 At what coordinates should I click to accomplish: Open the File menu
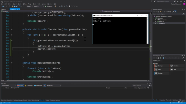(x=2, y=4)
